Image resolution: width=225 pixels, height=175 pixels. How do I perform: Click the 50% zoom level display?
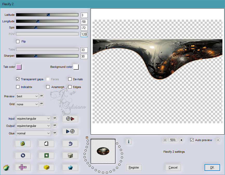[x=173, y=140]
